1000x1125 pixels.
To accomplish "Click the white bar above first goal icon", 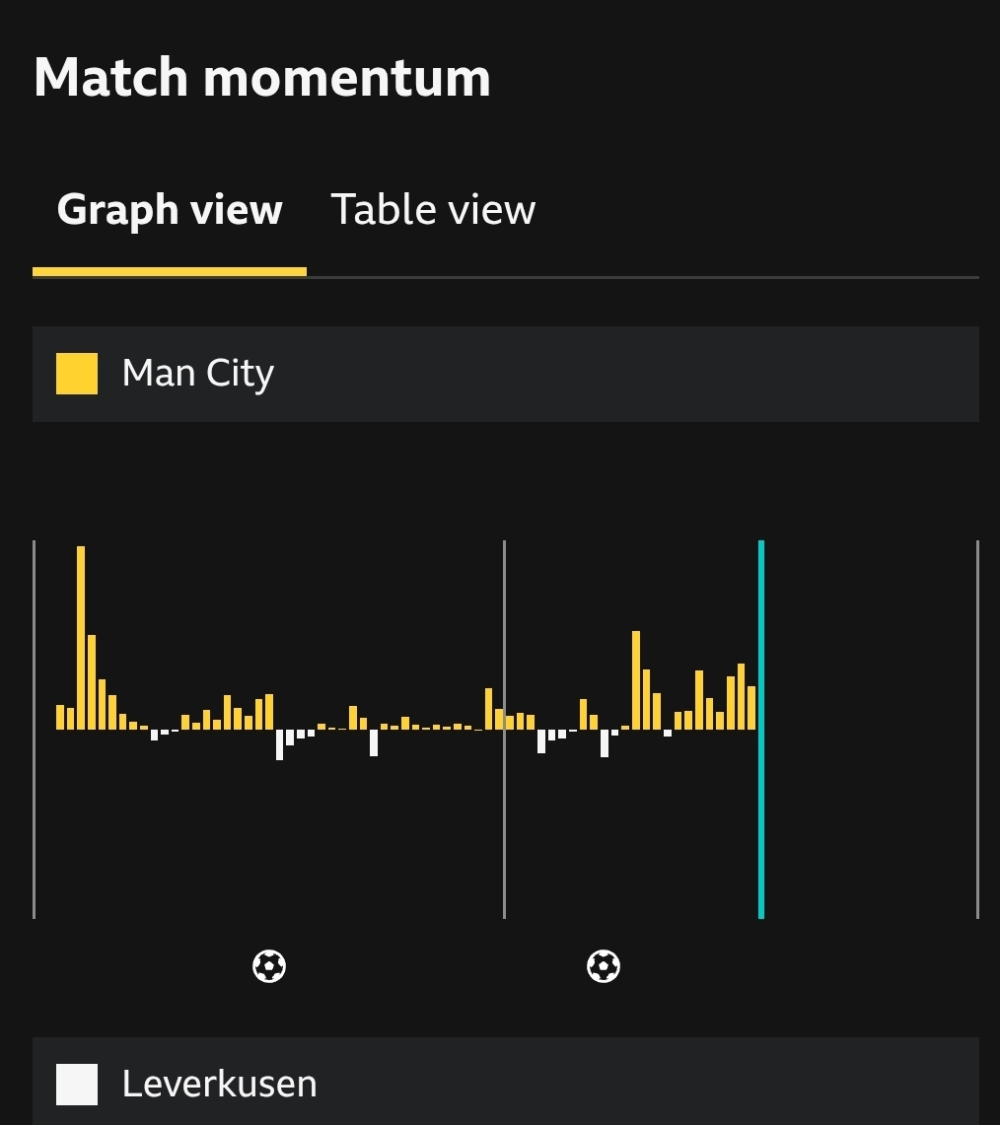I will click(280, 744).
